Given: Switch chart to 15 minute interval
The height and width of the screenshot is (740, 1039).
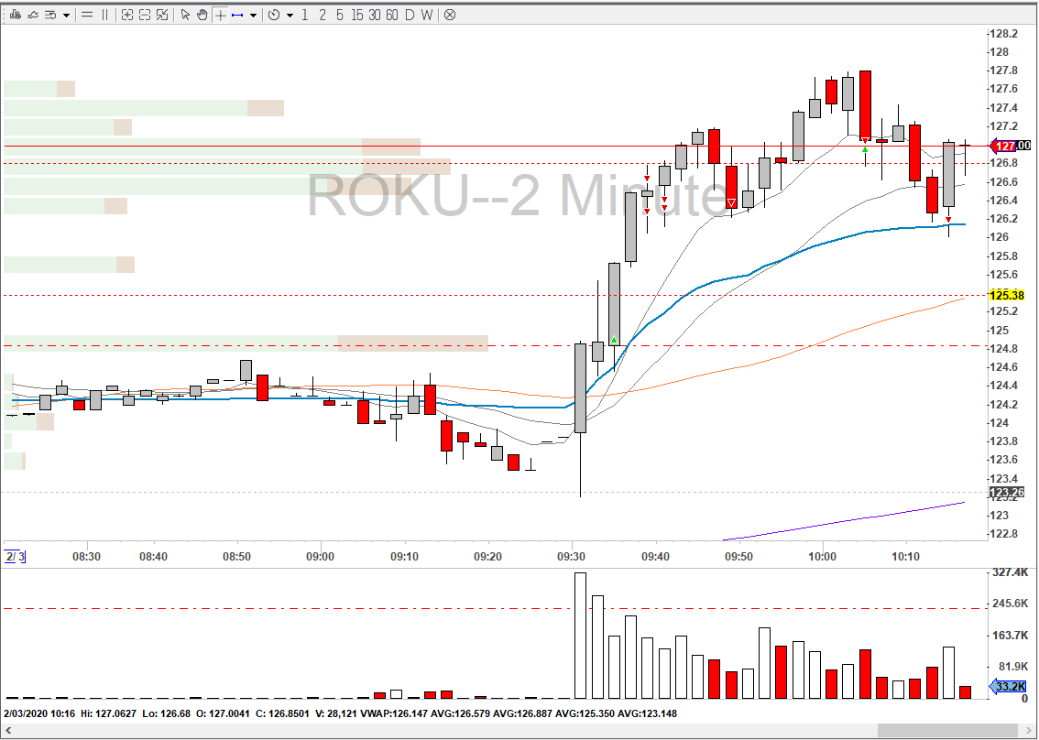Looking at the screenshot, I should coord(357,15).
